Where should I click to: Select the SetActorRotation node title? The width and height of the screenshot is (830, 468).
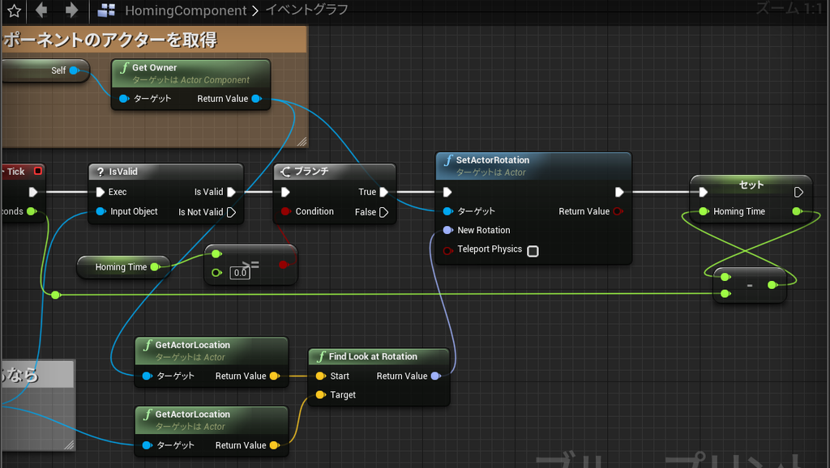pyautogui.click(x=492, y=160)
